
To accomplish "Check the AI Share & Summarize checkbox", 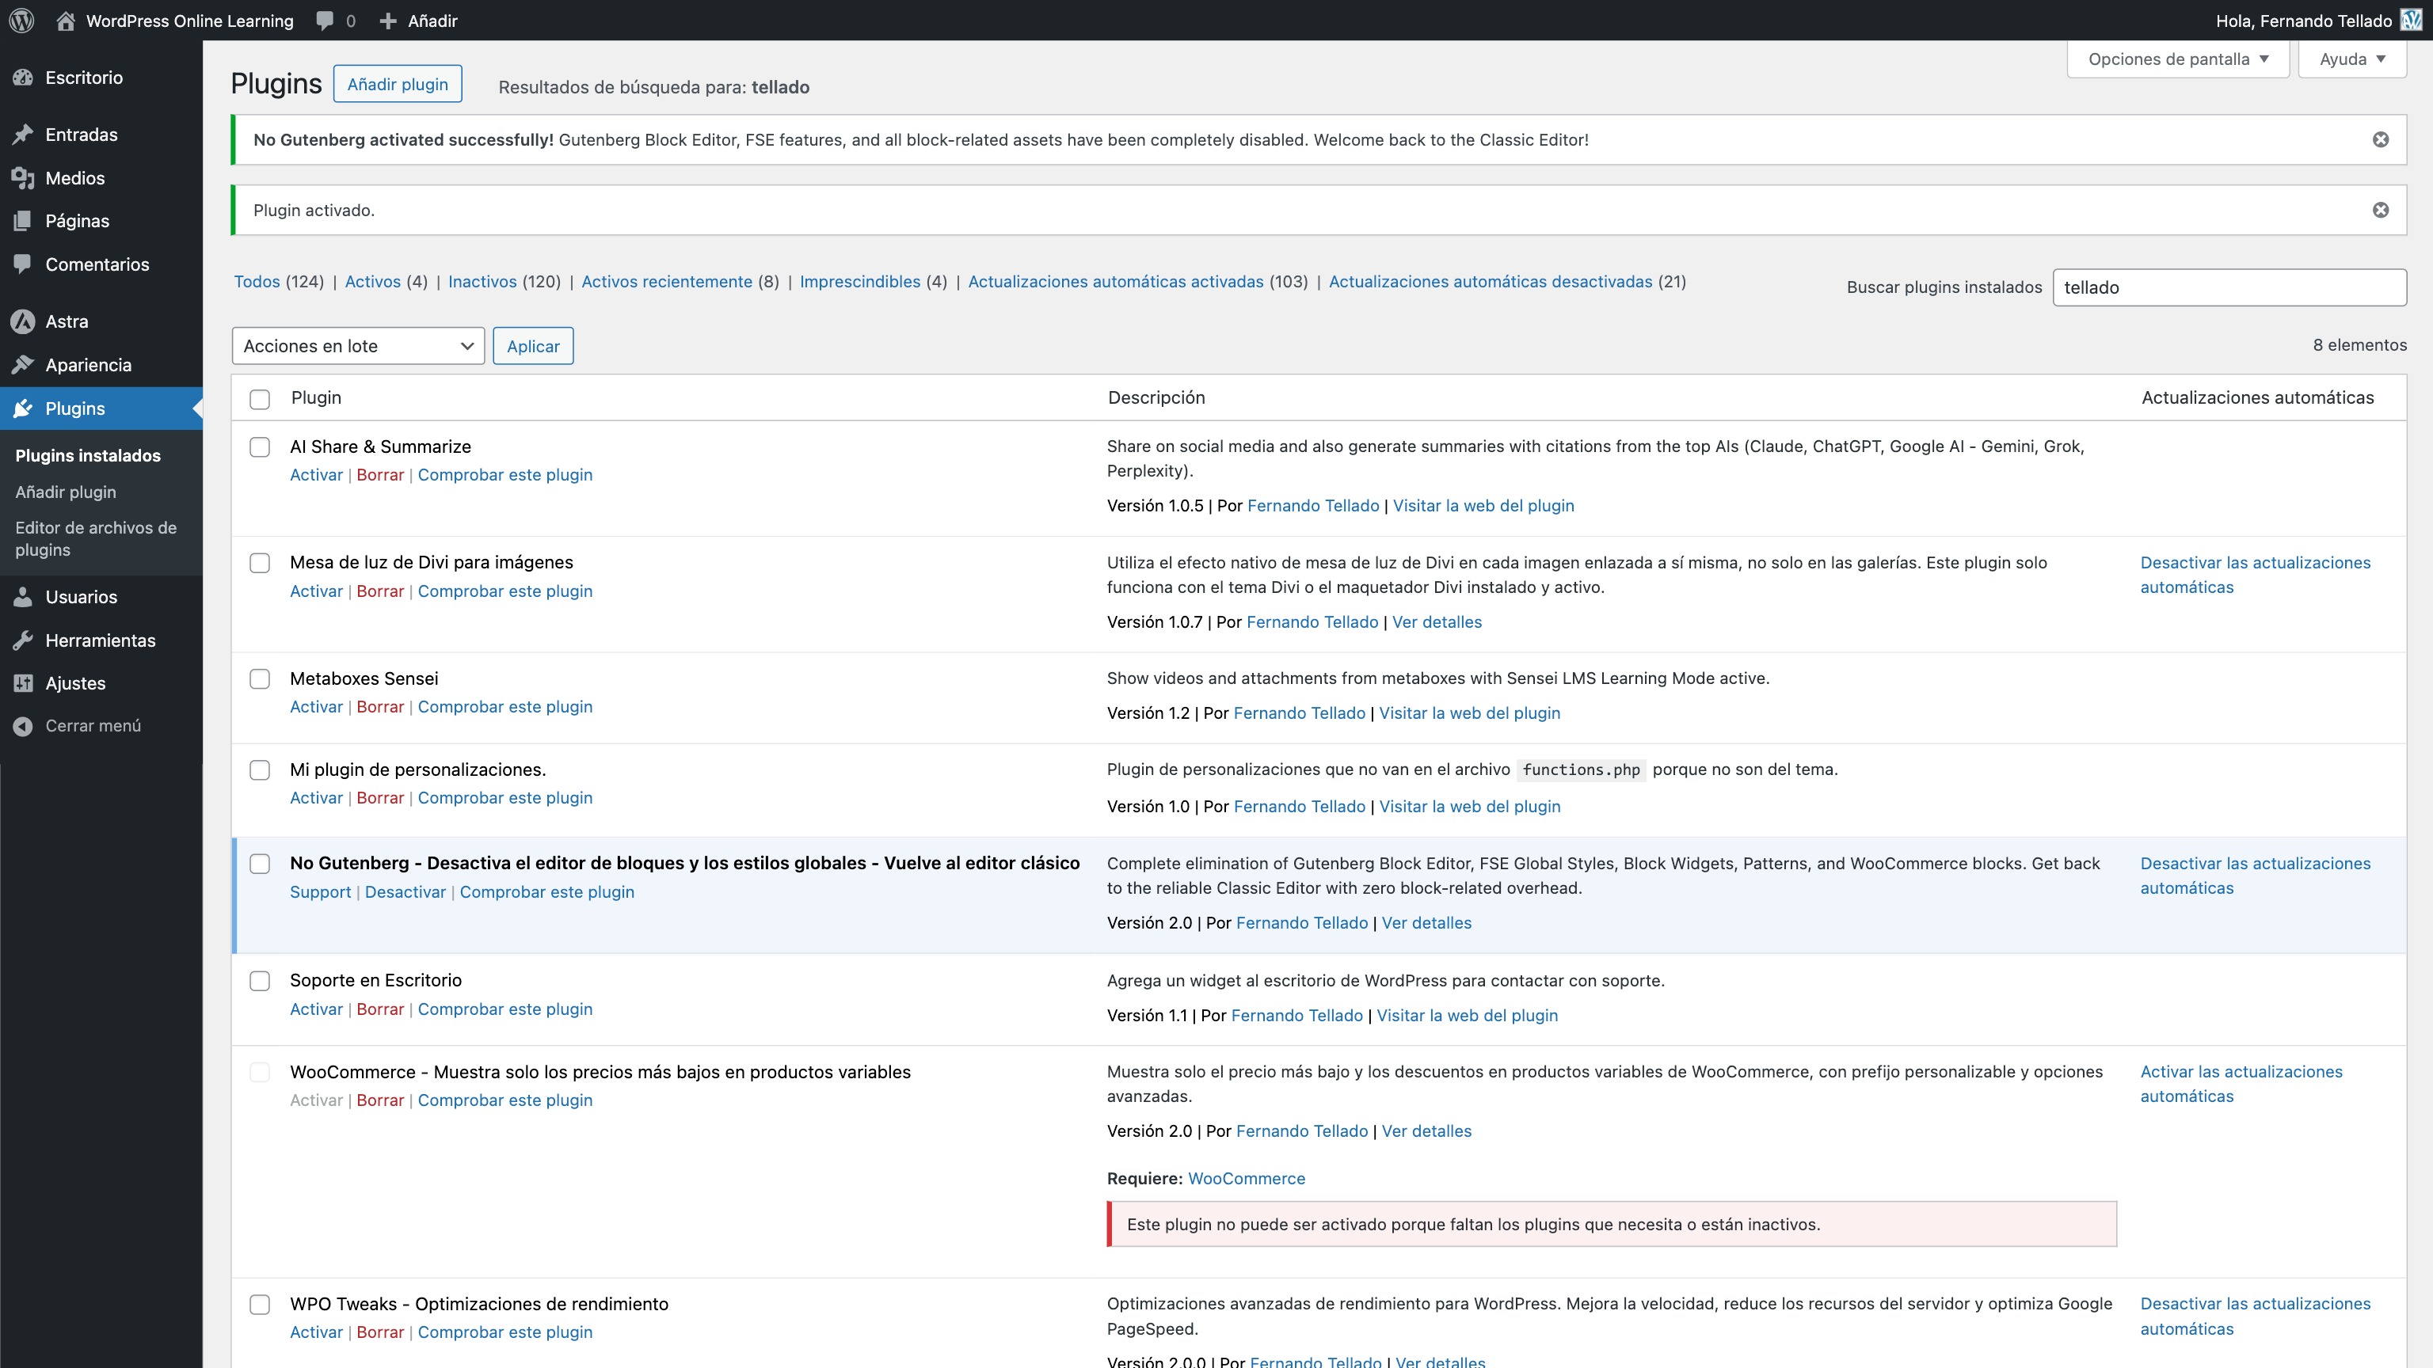I will tap(260, 446).
